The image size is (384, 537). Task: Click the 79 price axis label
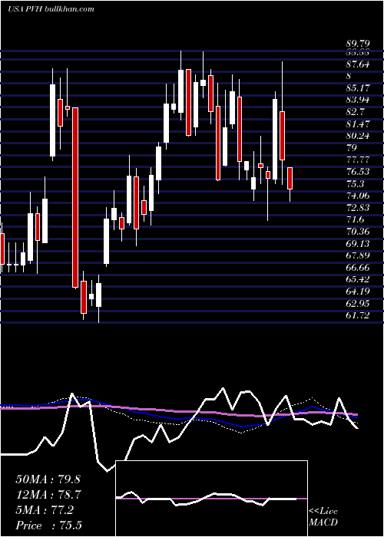pos(352,148)
